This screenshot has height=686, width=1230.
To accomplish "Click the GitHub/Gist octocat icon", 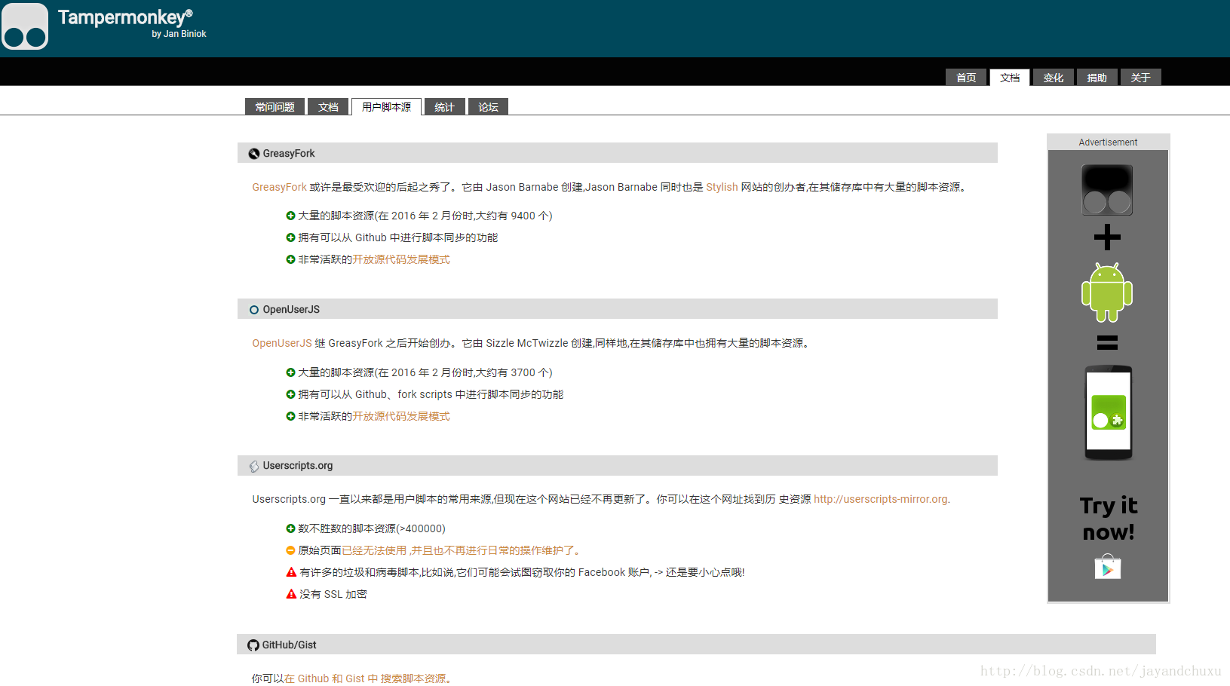I will tap(253, 645).
